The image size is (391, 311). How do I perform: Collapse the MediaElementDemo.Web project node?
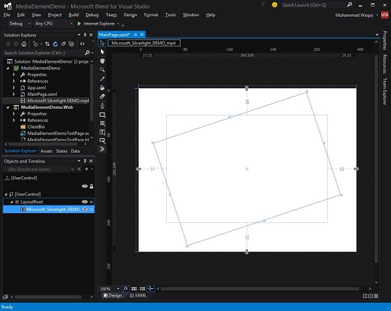(7, 107)
